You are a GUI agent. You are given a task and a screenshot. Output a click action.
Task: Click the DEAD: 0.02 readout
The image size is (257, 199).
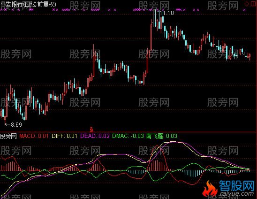[x=95, y=136]
